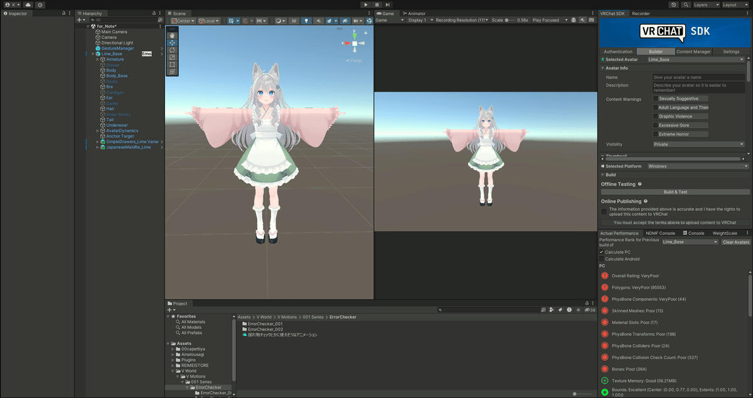753x398 pixels.
Task: Toggle scene lighting bulb icon
Action: coord(306,21)
